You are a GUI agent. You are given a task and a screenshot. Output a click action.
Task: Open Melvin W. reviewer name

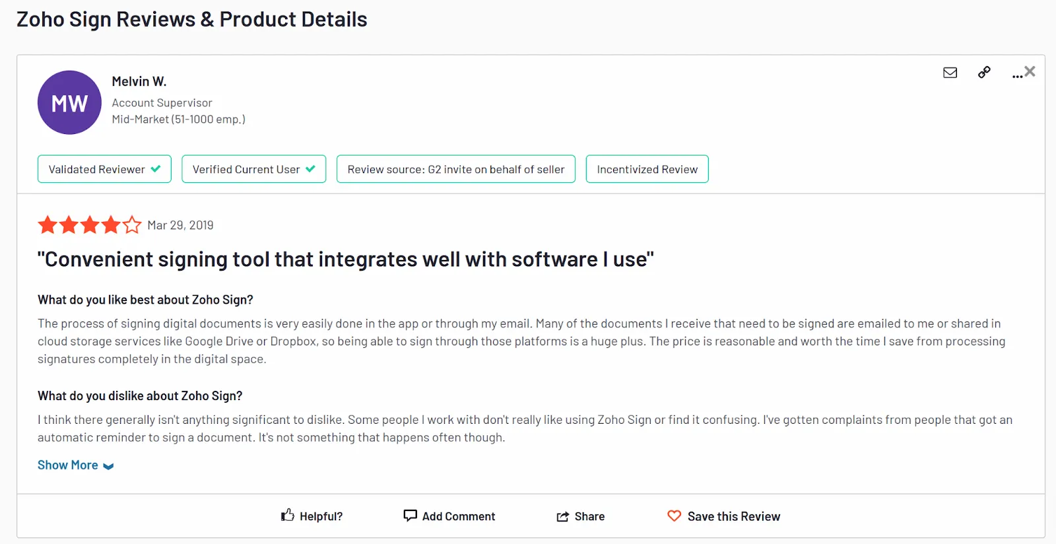pos(139,81)
